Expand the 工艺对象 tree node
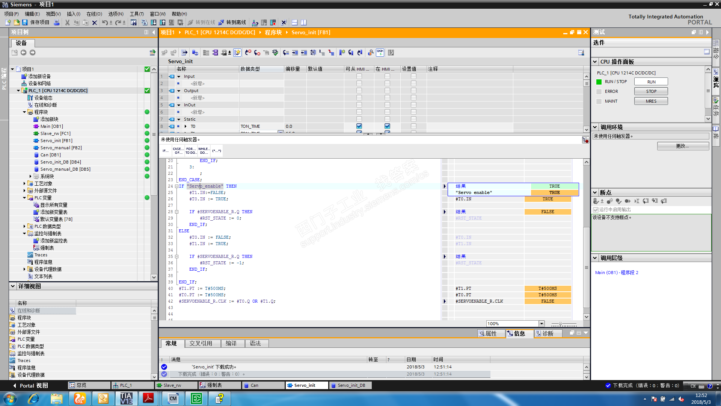 (x=24, y=183)
